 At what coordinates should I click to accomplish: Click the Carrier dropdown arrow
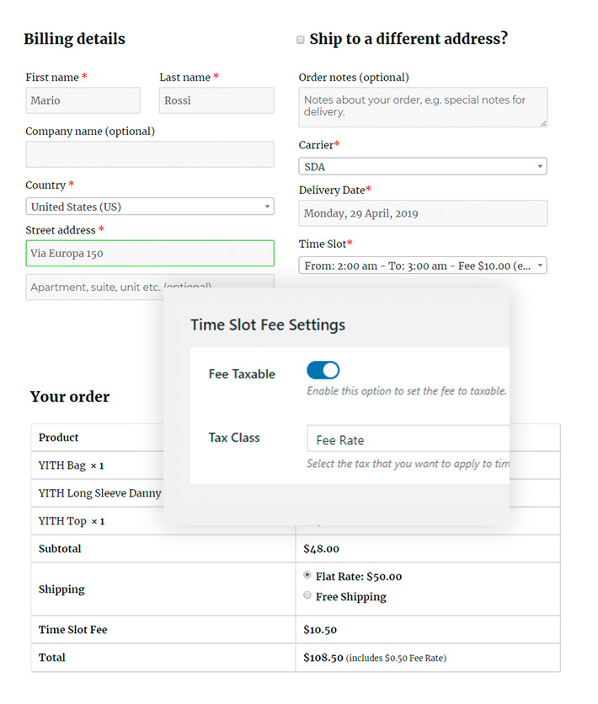pos(540,167)
